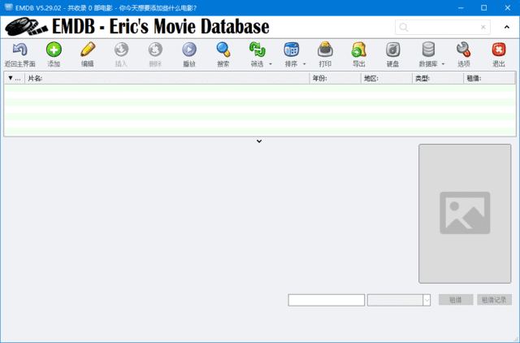This screenshot has width=520, height=343.
Task: Open the 筛选 dropdown arrow
Action: click(271, 64)
